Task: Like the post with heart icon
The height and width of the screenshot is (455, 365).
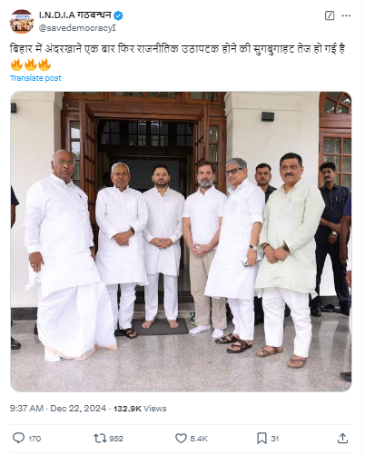Action: coord(181,438)
